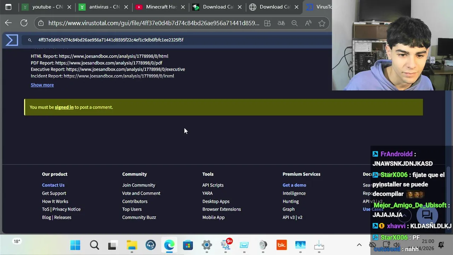Open the Hunting premium link

coord(291,201)
